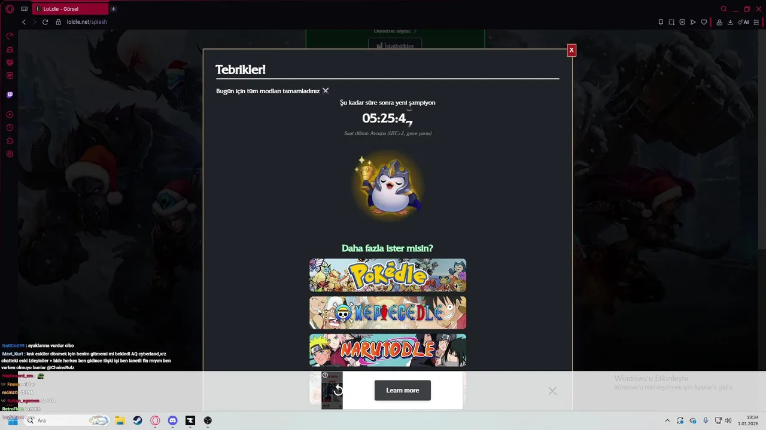This screenshot has width=766, height=430.
Task: Open the volume speaker tray icon
Action: click(x=728, y=420)
